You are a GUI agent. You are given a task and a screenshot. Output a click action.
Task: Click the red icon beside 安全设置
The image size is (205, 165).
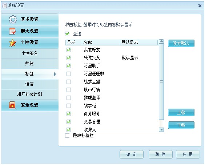(12, 105)
